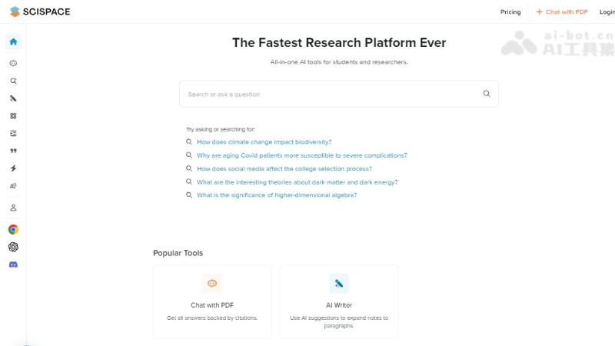Click the user profile icon in the sidebar
Screen dimensions: 615x346
(x=13, y=208)
